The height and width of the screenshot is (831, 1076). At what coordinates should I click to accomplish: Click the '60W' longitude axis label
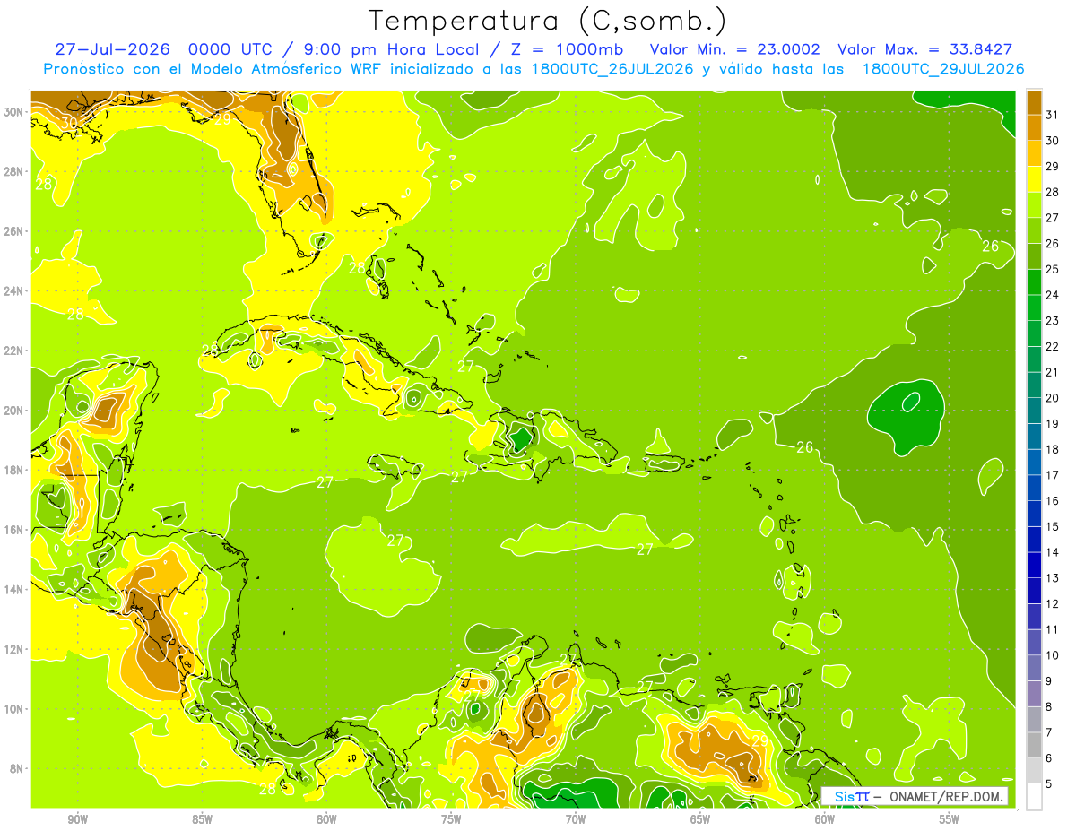[x=825, y=819]
